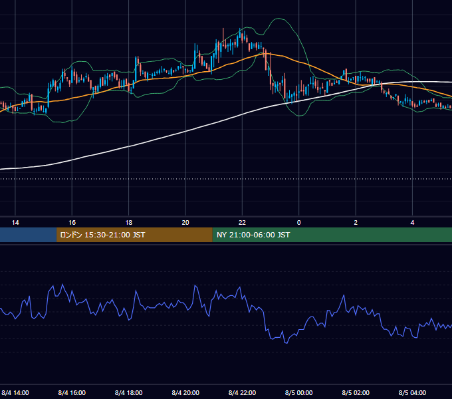Click the ロンドン 15:30-21:00 JST session bar
The width and height of the screenshot is (452, 399).
[134, 235]
